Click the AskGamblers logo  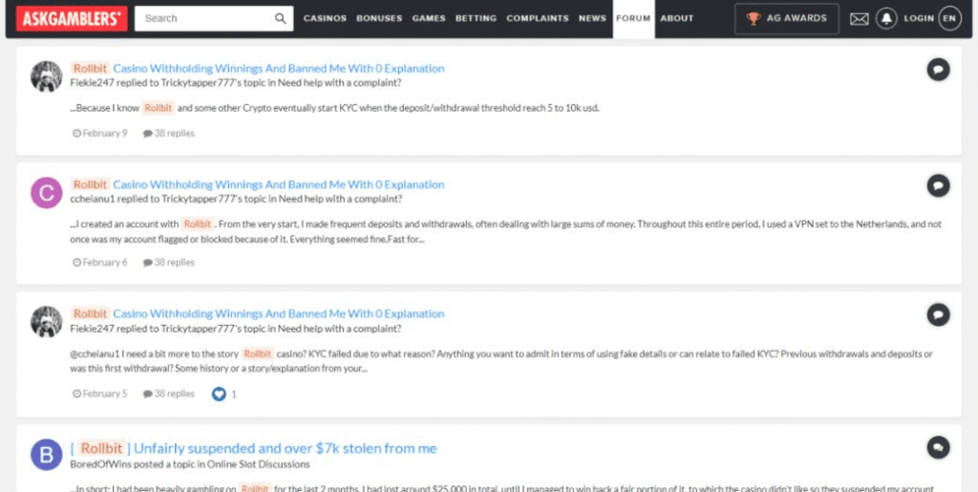tap(66, 18)
